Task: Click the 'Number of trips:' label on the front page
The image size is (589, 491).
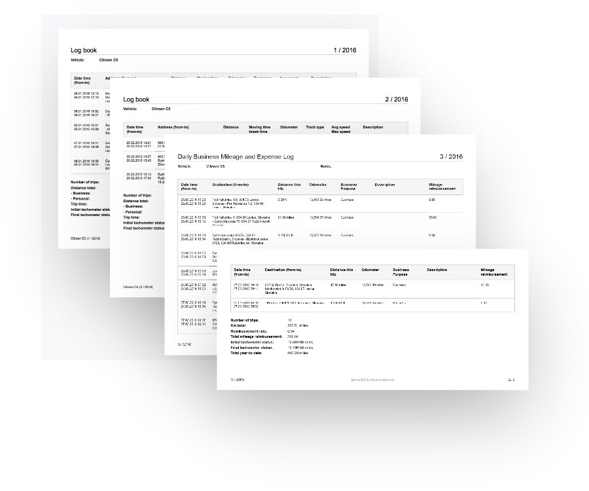Action: pos(245,320)
